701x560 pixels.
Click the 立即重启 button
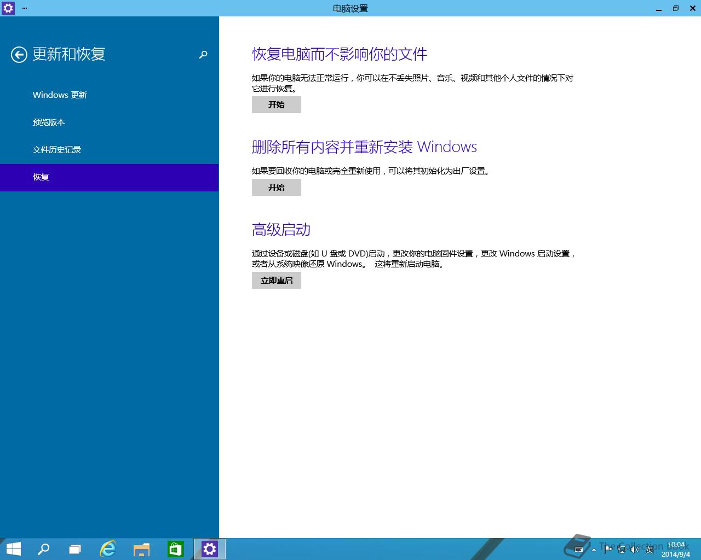[x=277, y=280]
